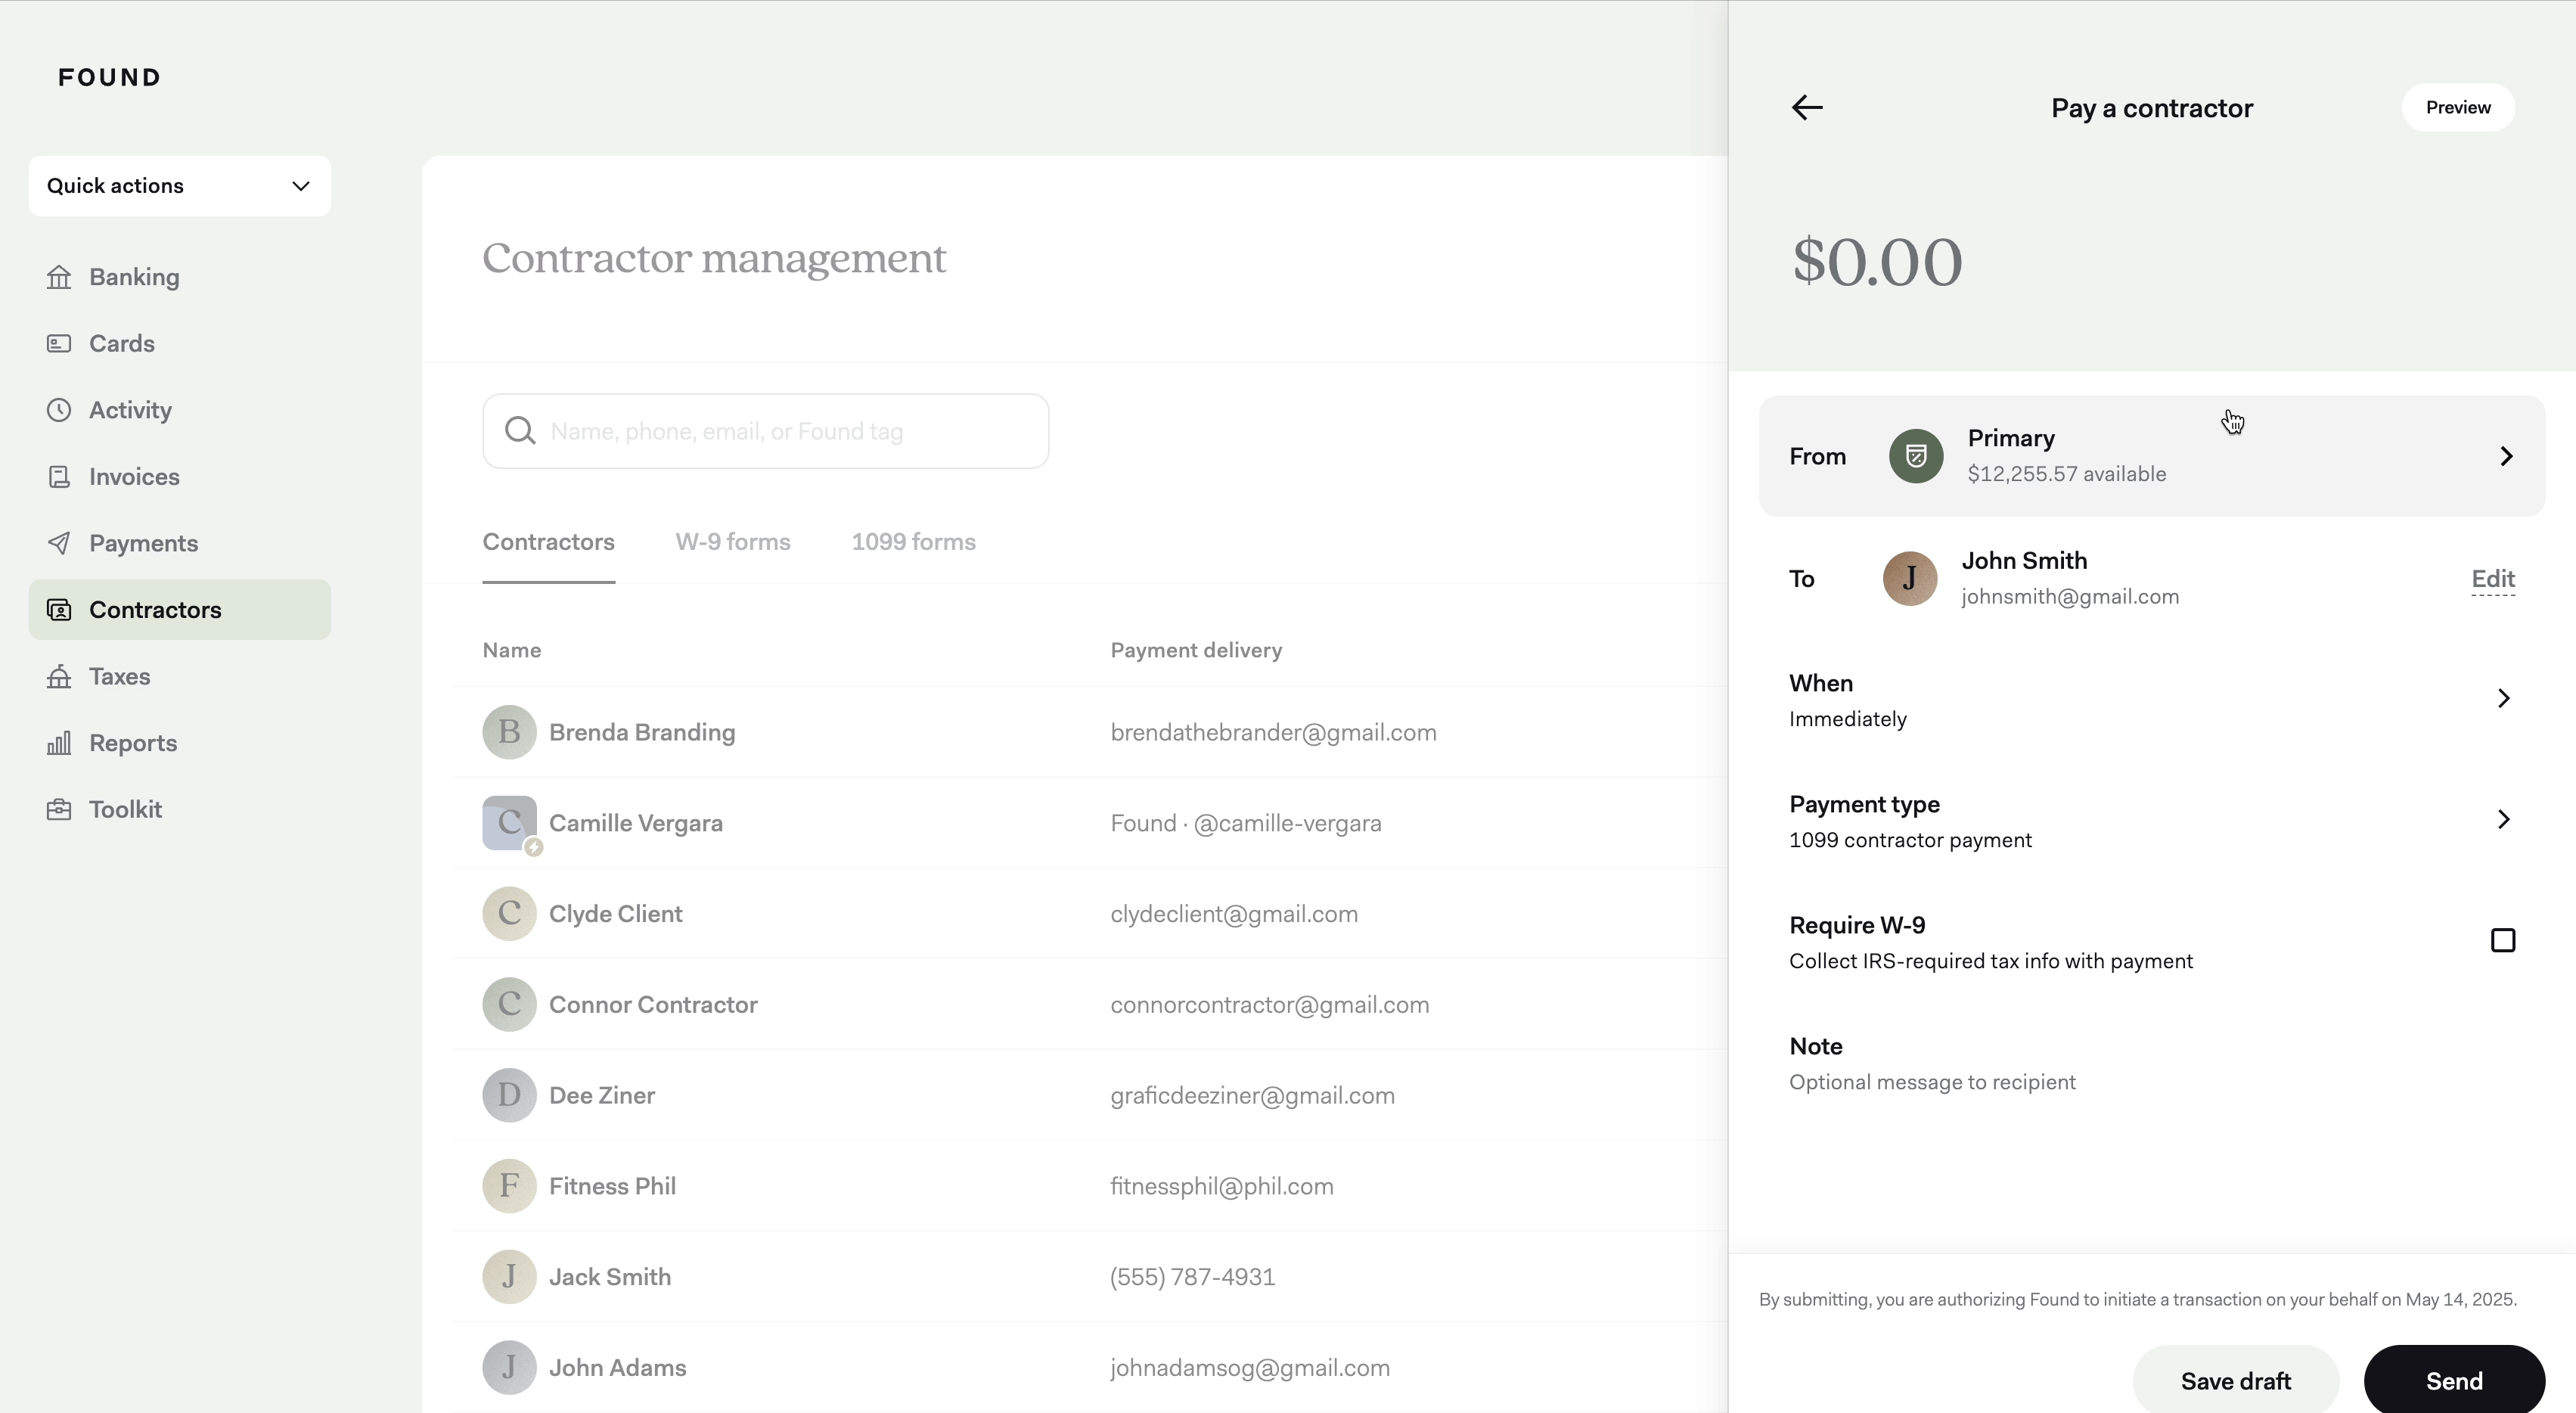Open the Quick actions dropdown

point(180,186)
